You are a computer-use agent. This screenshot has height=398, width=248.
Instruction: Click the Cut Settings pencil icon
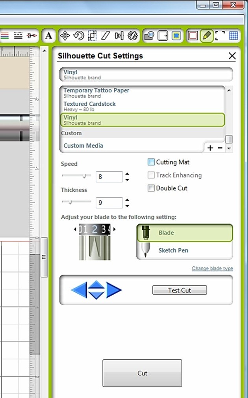(207, 36)
